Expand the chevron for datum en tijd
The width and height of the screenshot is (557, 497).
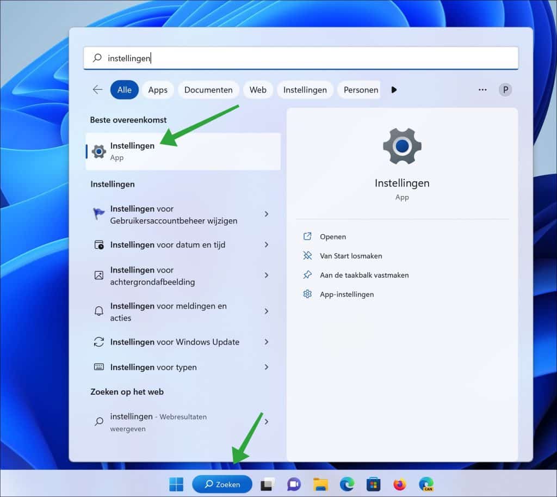coord(267,244)
